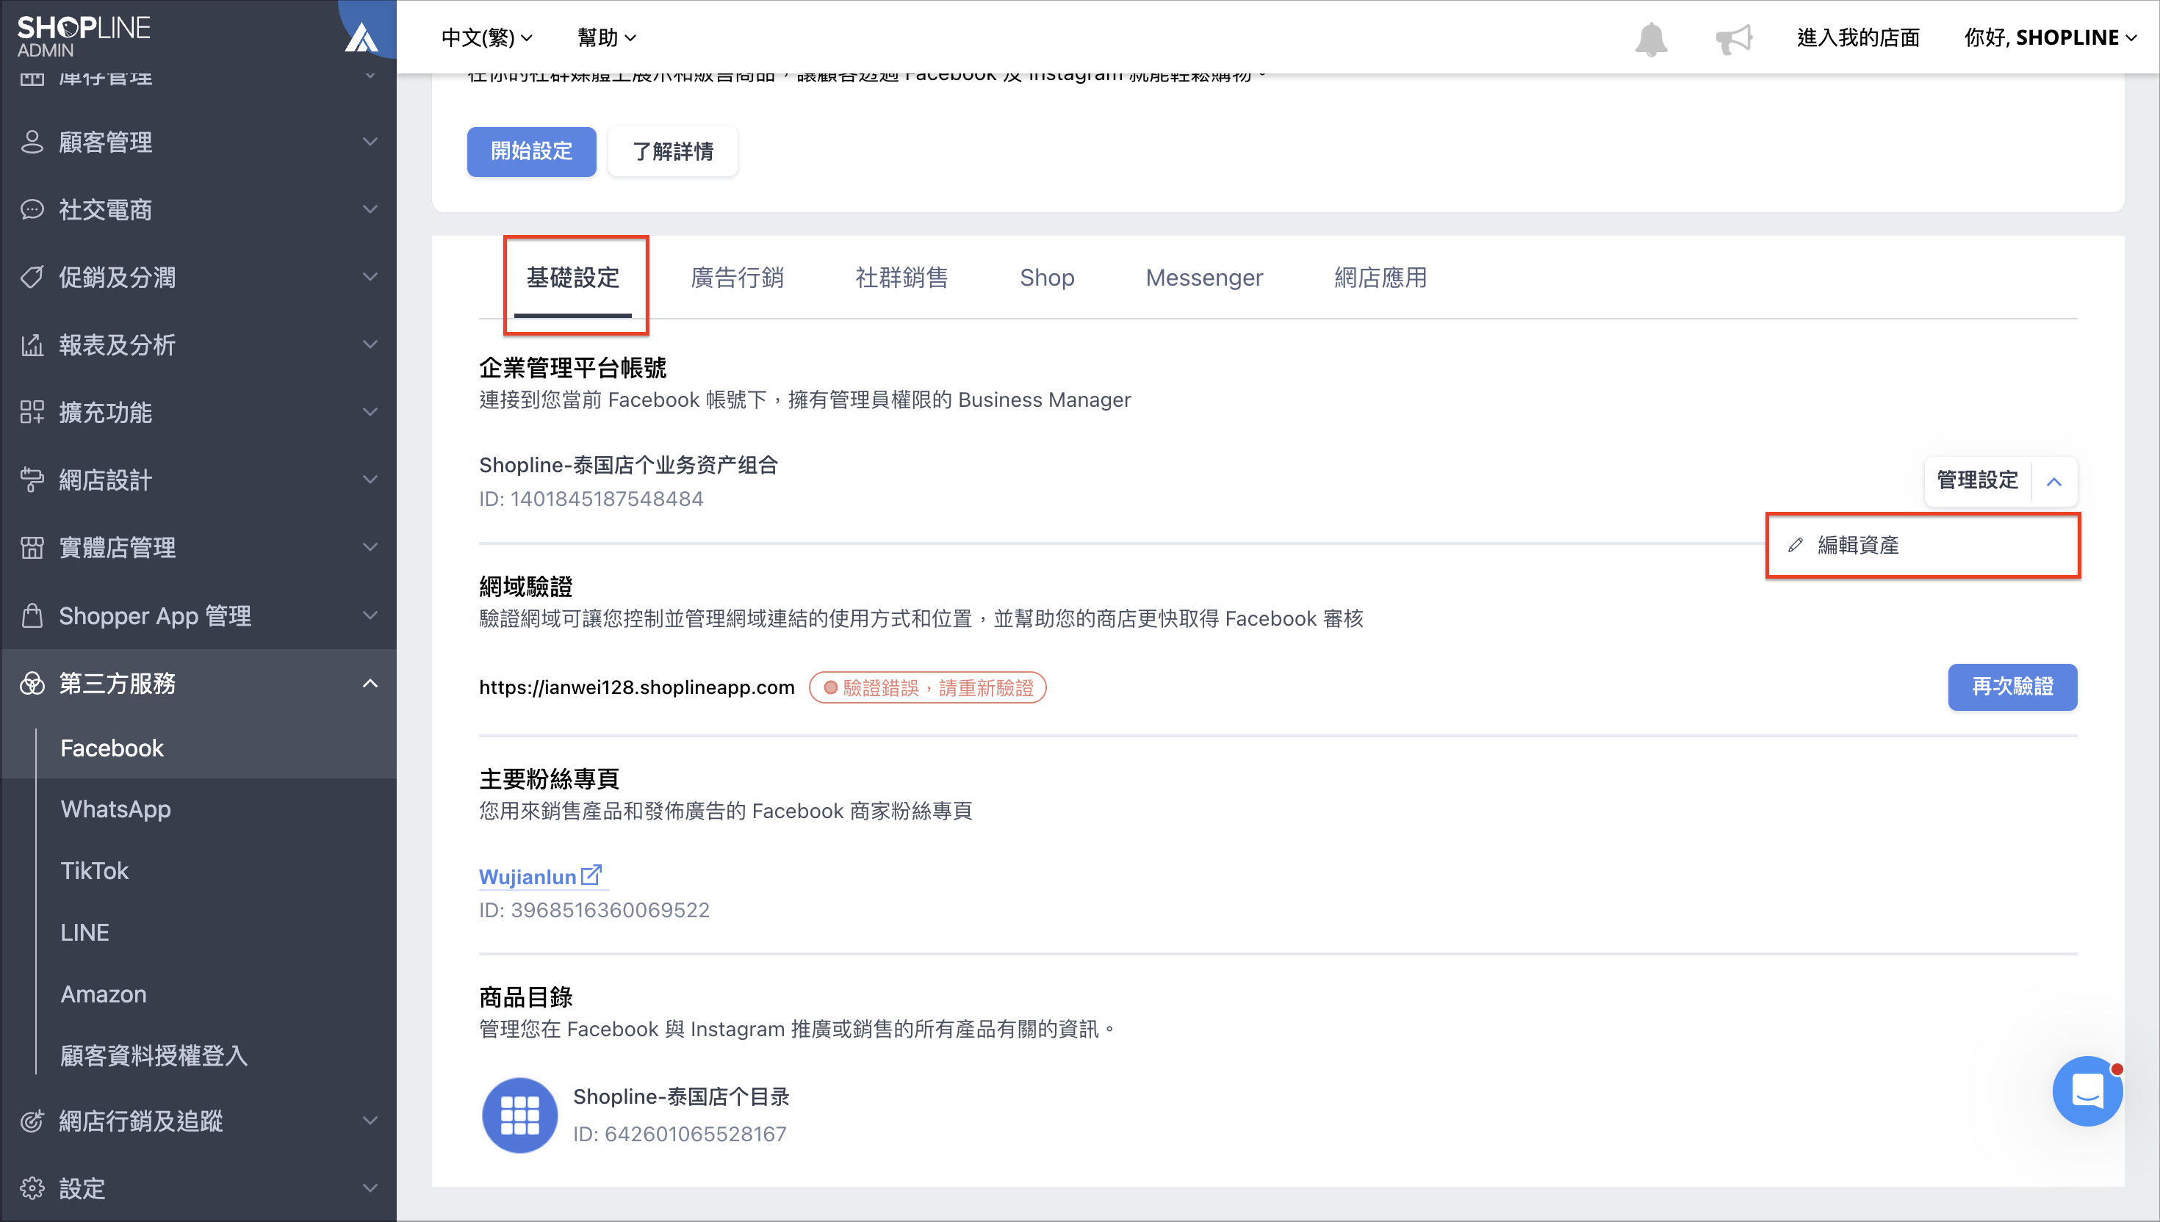Click the physical store management icon
The image size is (2160, 1222).
point(32,547)
